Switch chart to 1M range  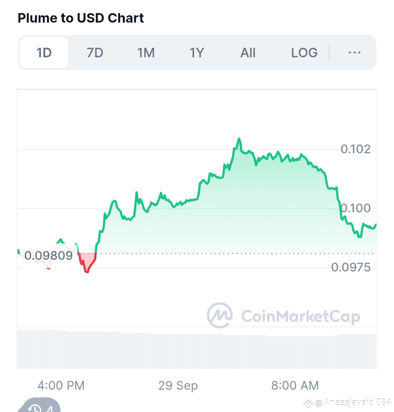tap(146, 53)
